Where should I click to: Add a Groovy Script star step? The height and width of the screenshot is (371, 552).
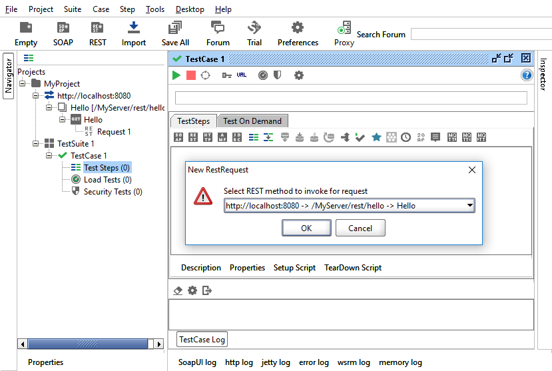point(376,137)
